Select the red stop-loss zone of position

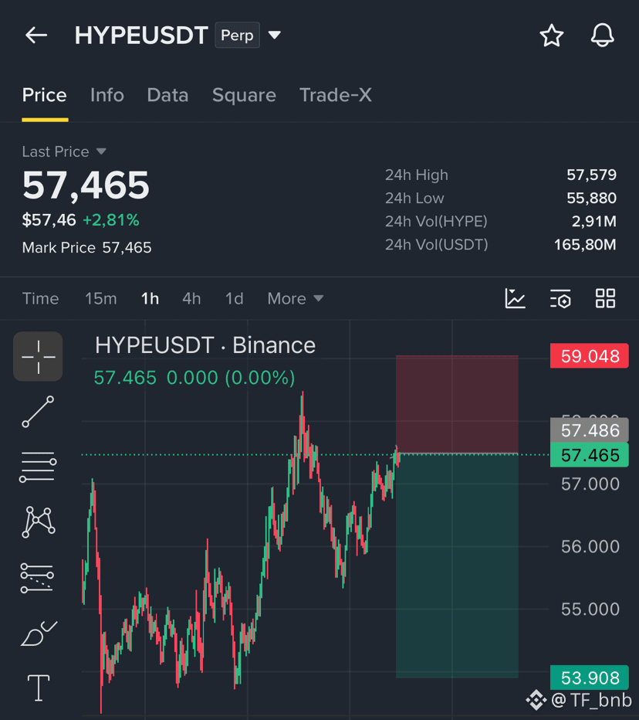point(457,404)
